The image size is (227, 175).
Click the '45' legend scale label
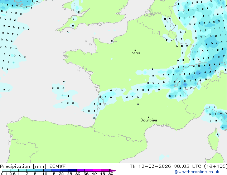coord(102,174)
